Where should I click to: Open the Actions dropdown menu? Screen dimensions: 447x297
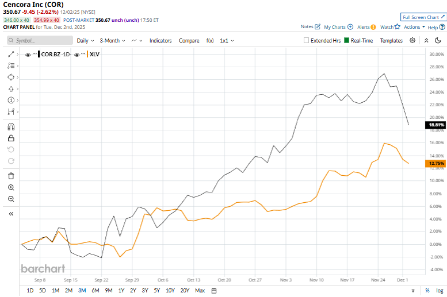pyautogui.click(x=415, y=27)
